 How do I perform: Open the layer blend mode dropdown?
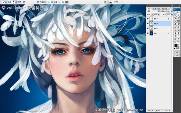pyautogui.click(x=153, y=11)
